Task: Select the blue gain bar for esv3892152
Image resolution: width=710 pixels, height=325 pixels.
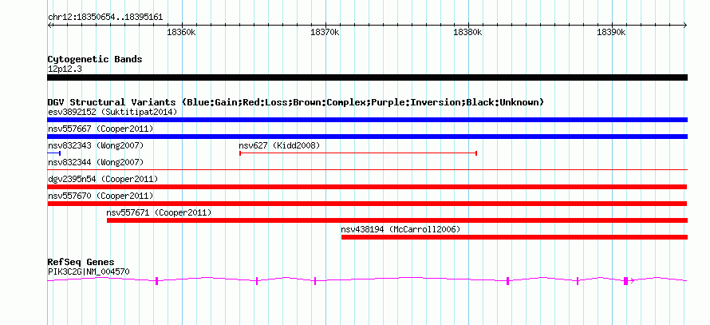Action: 367,120
